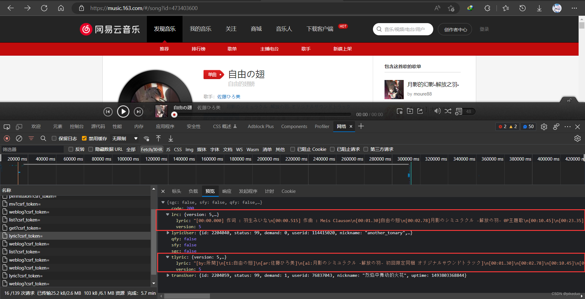
Task: Click the 筛选器 filter input field
Action: (x=32, y=149)
